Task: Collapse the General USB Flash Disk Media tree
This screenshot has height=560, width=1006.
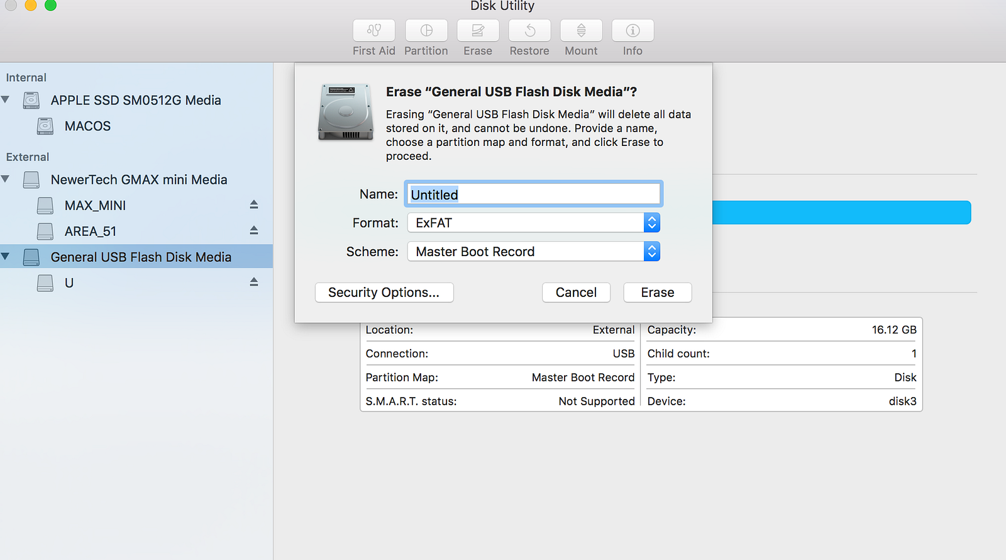Action: click(6, 256)
